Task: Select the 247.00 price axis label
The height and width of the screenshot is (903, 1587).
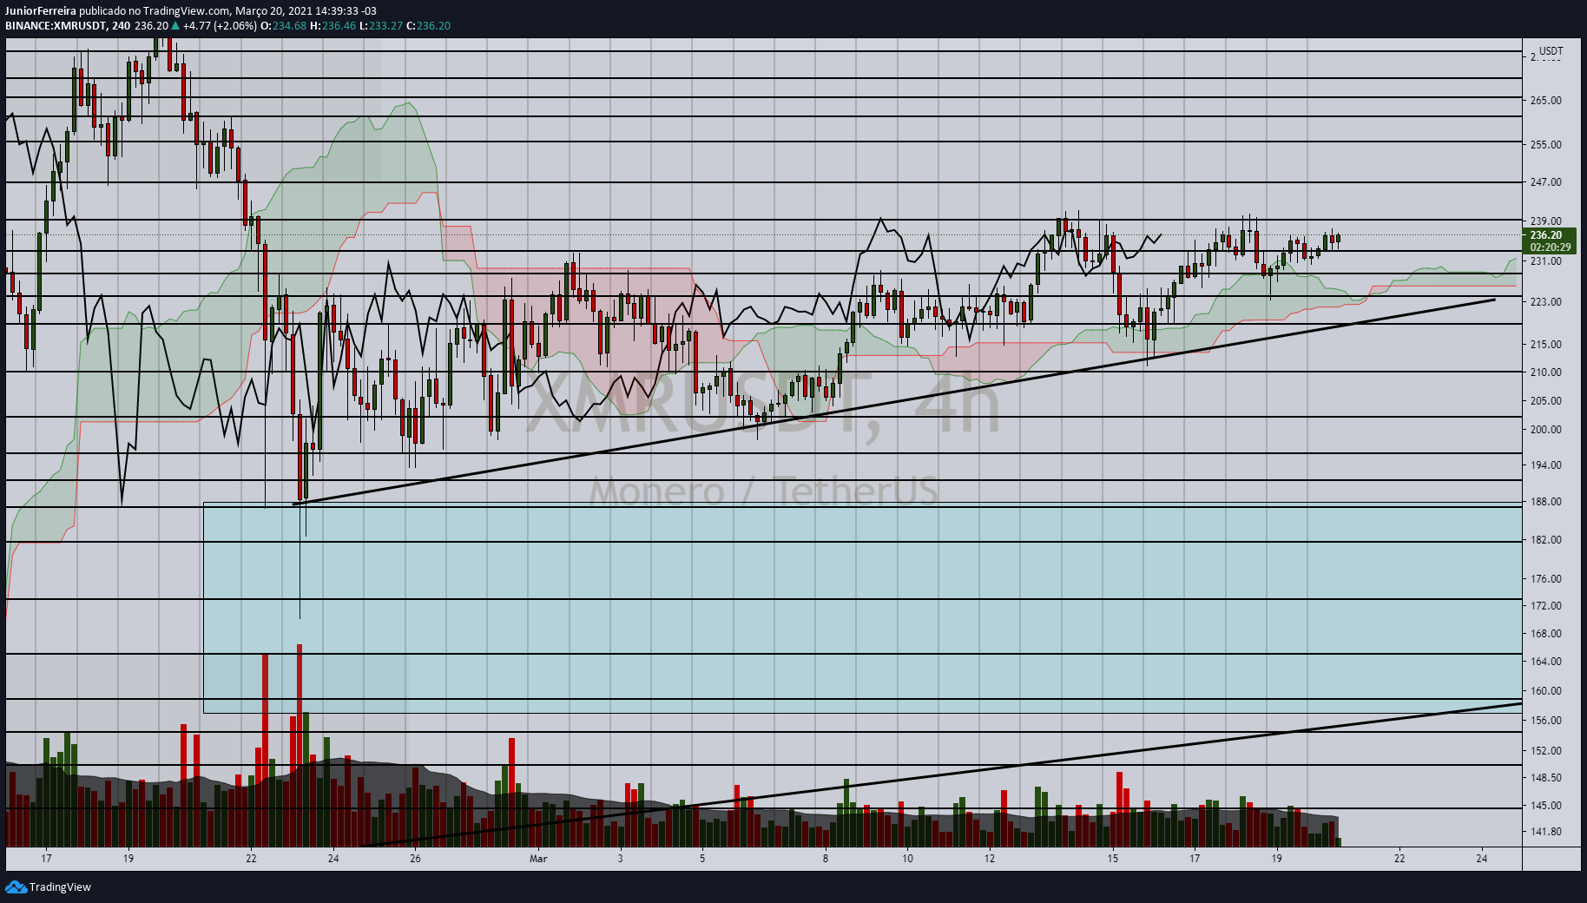Action: (1545, 181)
